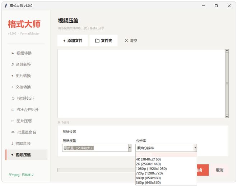Click the FFmpeg · 已就绪 status text
This screenshot has height=186, width=237.
tap(21, 175)
